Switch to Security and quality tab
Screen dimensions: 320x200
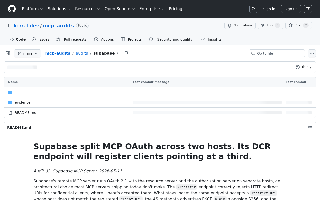171,39
